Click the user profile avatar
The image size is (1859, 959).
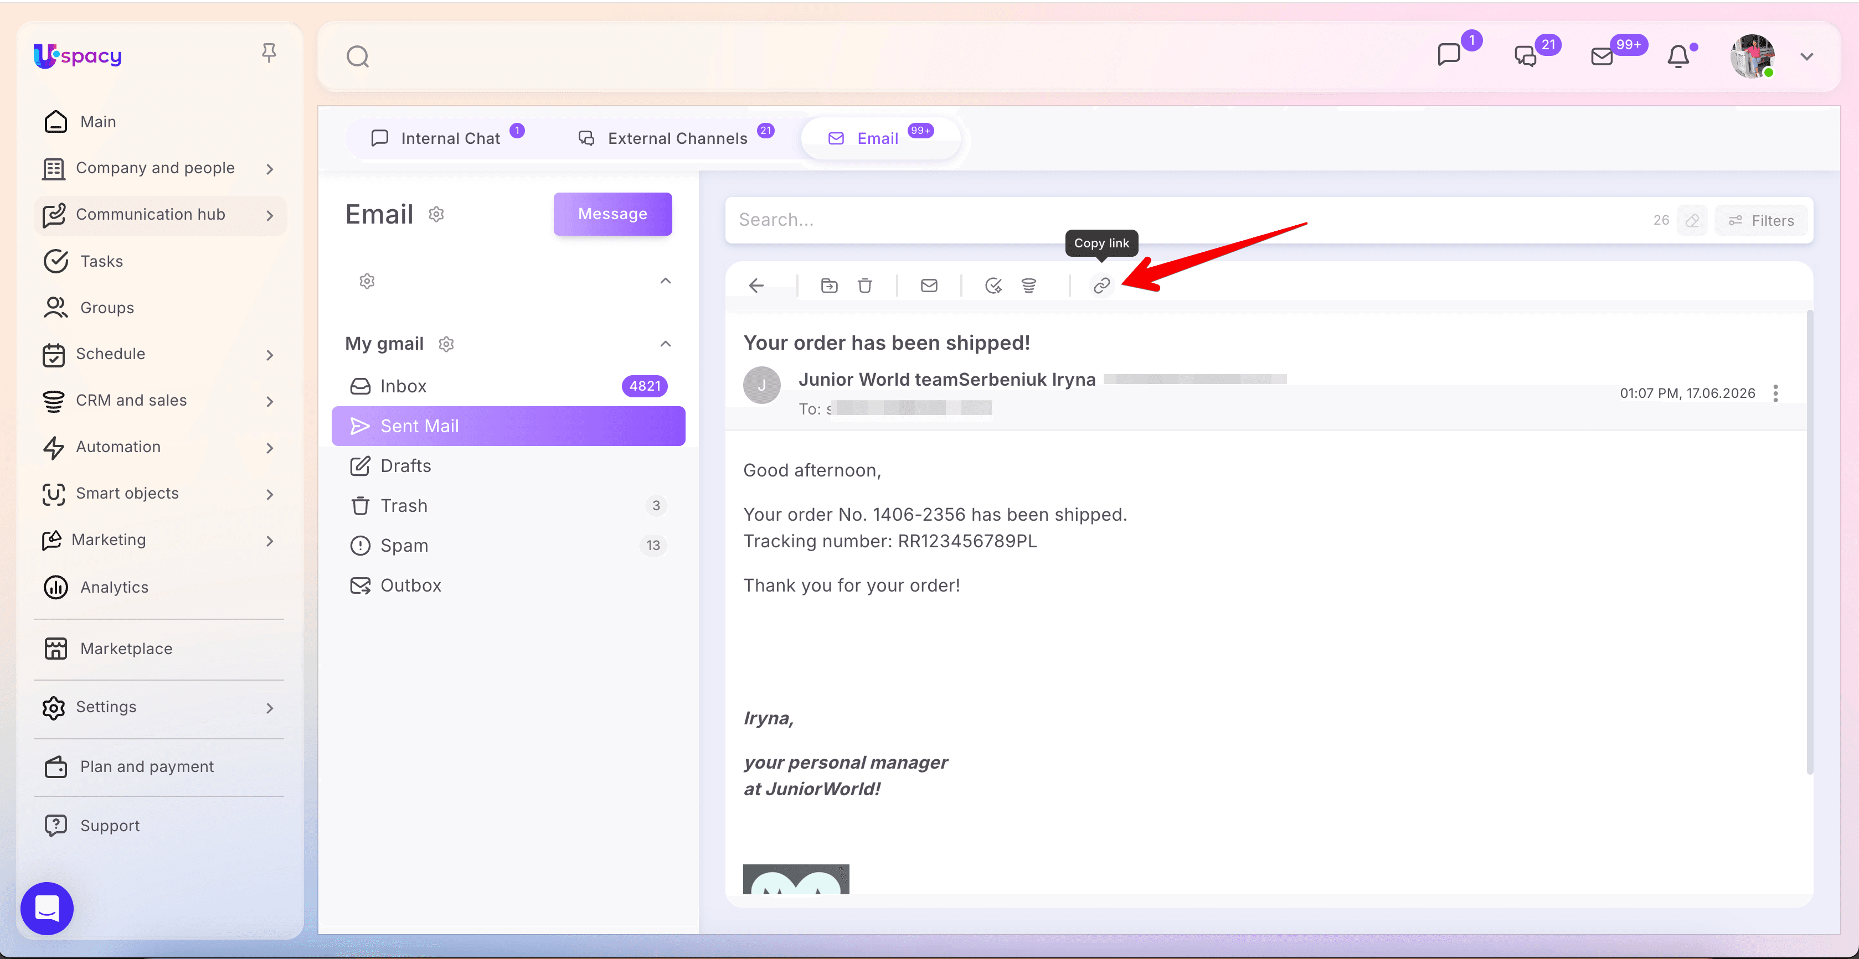(1752, 56)
